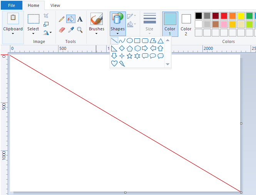256x195 pixels.
Task: Choose the Five-point star shape
Action: click(129, 56)
